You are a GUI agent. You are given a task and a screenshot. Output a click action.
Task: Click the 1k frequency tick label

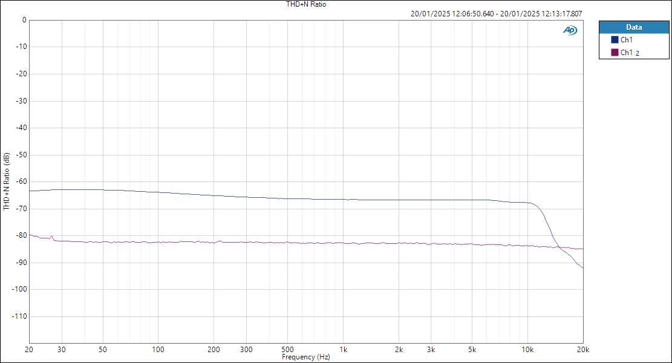click(x=343, y=350)
